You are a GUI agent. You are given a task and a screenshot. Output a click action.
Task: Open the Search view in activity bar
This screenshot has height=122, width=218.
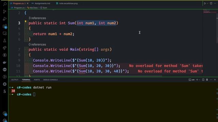[5, 4]
